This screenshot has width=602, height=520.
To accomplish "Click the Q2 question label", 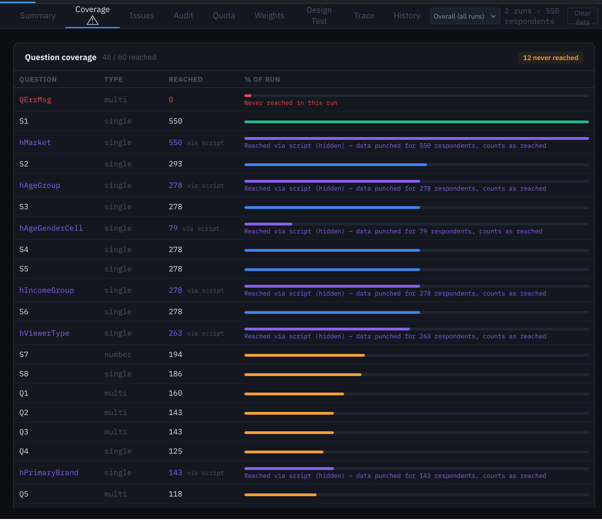I will point(24,413).
